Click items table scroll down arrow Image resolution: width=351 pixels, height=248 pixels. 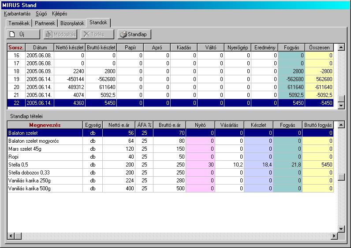[x=341, y=229]
